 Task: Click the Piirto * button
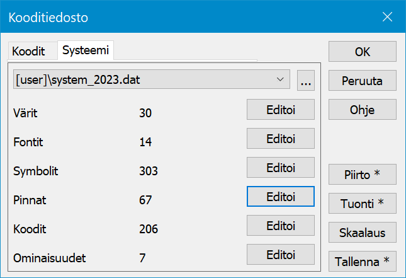point(363,174)
